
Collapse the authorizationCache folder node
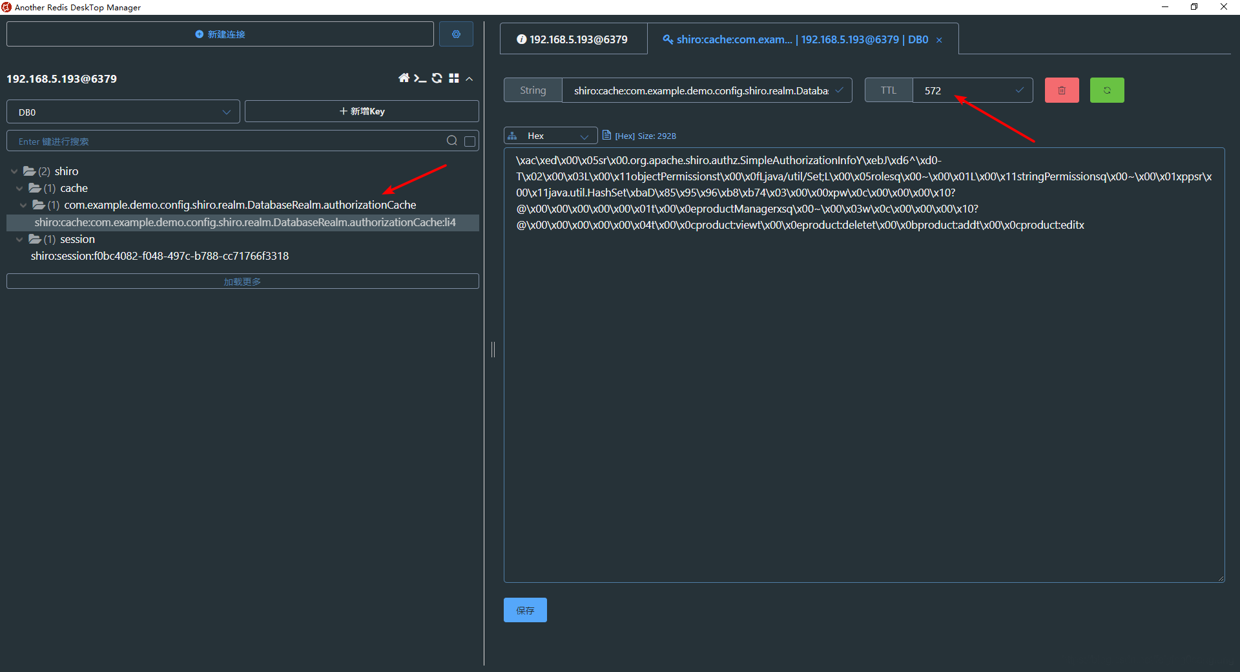23,205
